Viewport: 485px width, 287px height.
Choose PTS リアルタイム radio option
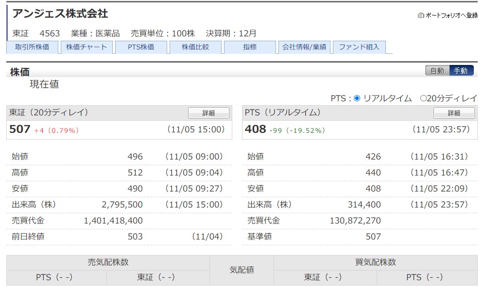357,98
